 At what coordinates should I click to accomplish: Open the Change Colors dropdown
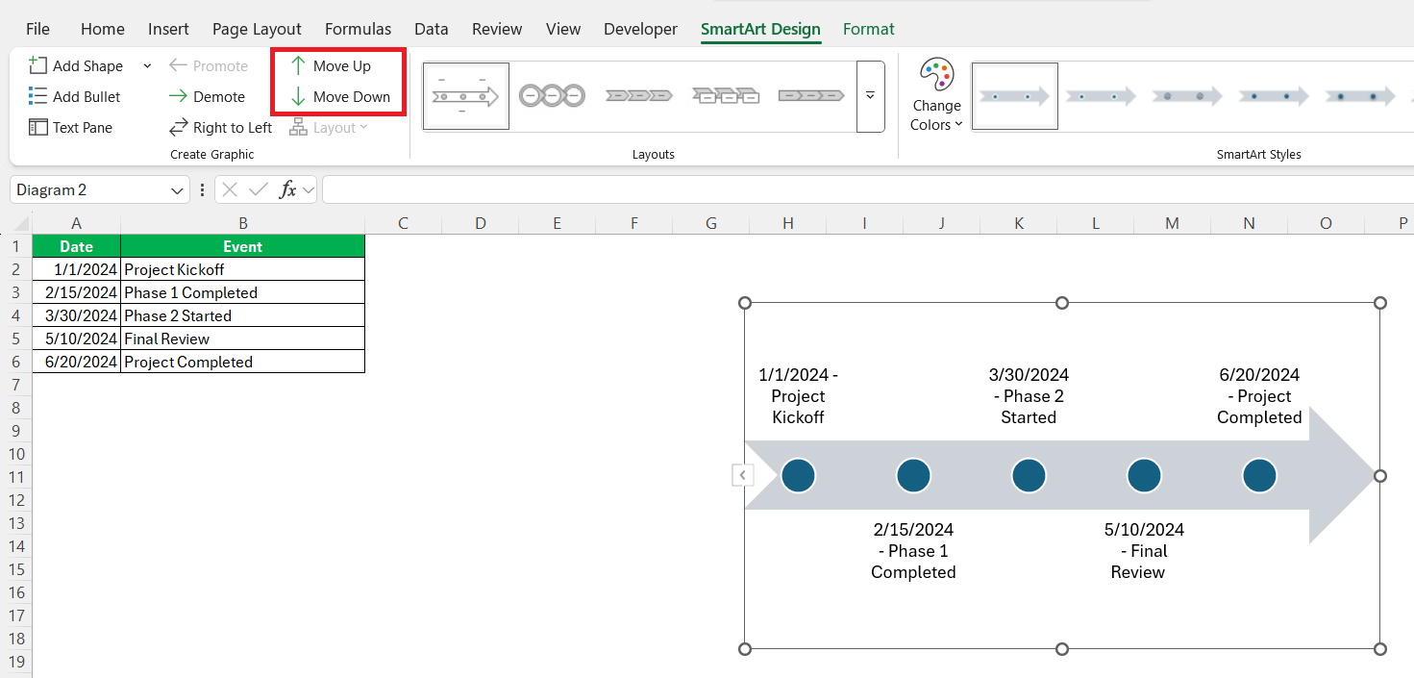937,94
